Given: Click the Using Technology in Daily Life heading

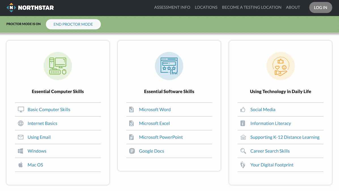Looking at the screenshot, I should point(281,91).
